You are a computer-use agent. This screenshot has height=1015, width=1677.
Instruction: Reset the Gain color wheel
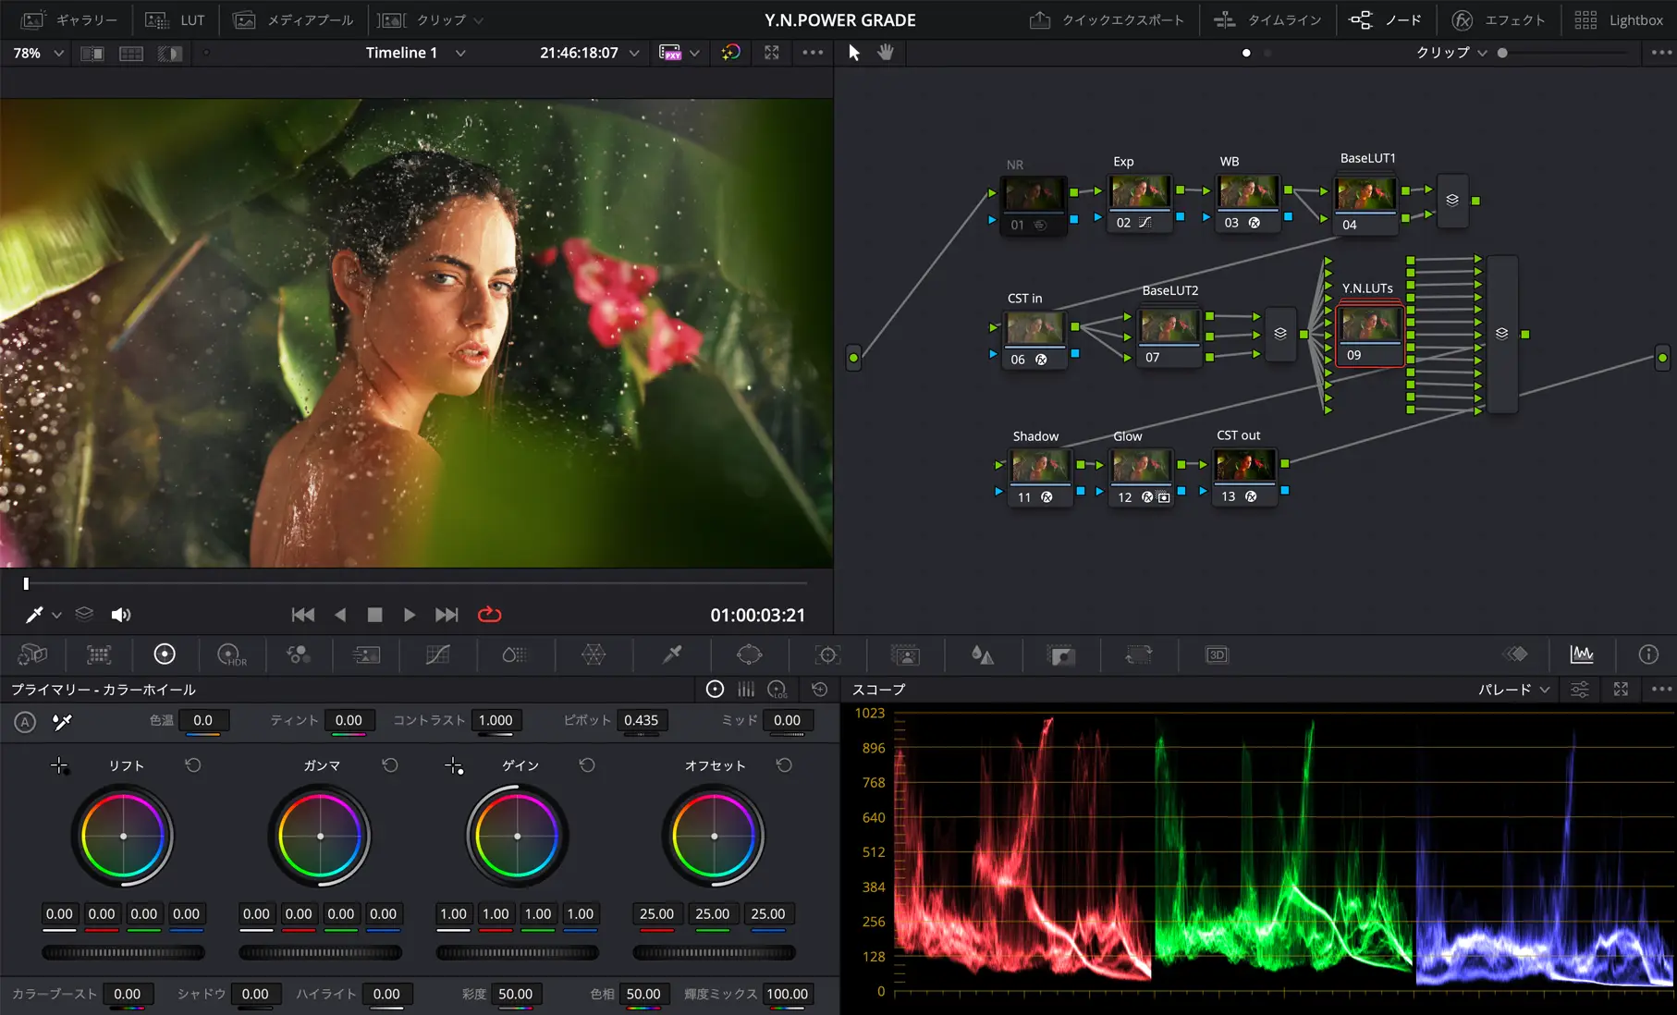point(587,765)
